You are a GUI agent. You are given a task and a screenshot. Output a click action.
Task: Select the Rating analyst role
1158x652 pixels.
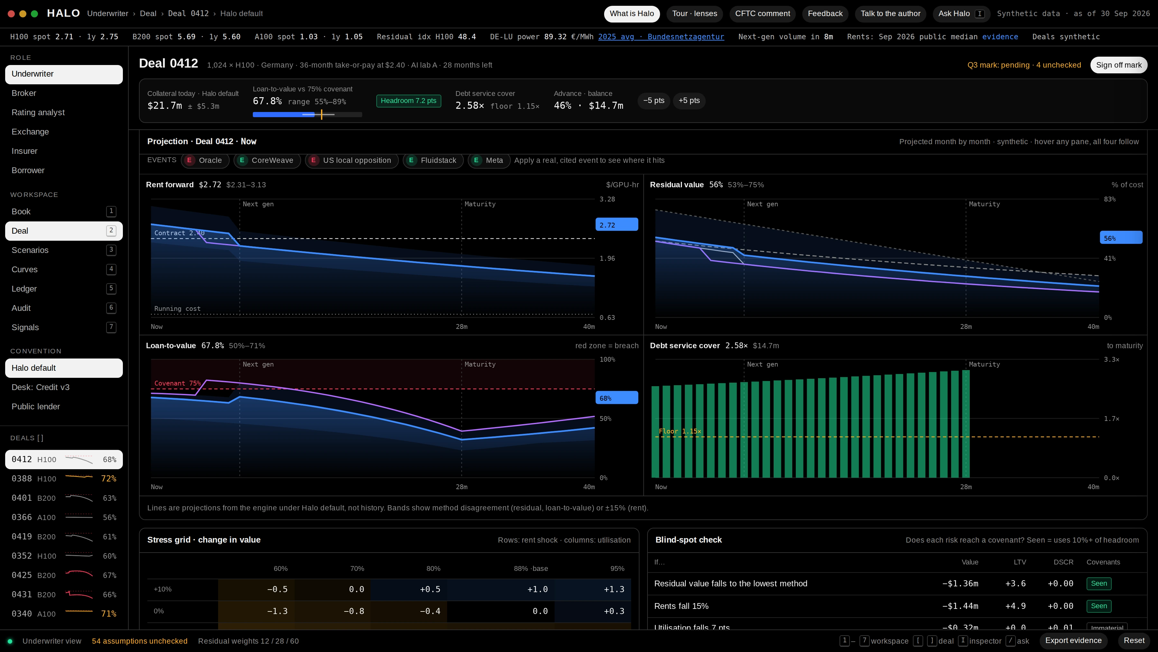pyautogui.click(x=64, y=113)
